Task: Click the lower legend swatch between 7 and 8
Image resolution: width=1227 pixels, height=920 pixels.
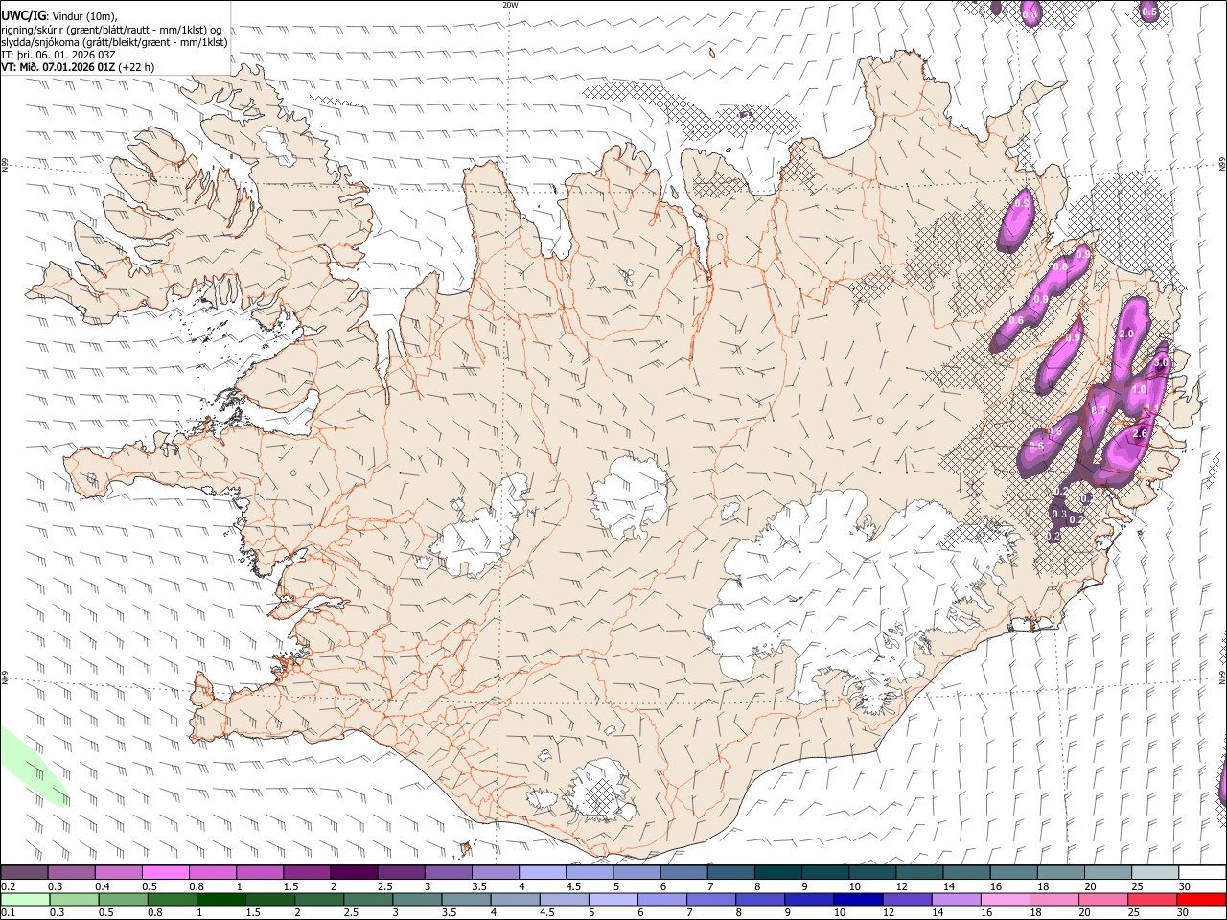Action: pos(710,899)
